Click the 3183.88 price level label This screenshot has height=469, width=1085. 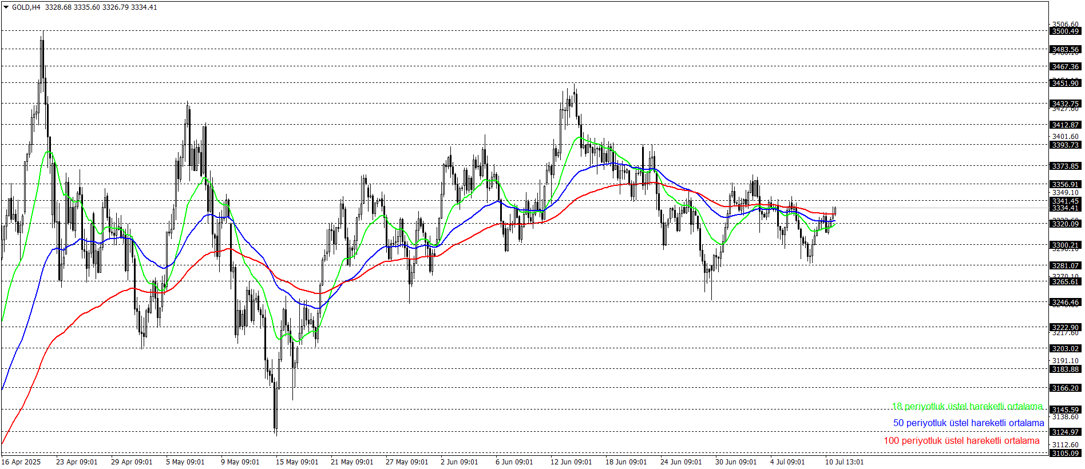(1066, 369)
